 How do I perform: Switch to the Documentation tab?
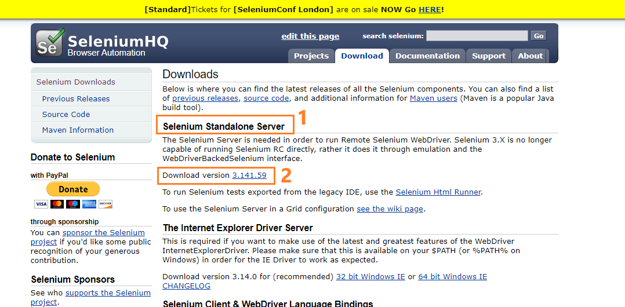pos(427,56)
